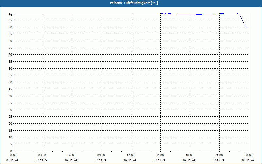Click the 09:00 time label
The width and height of the screenshot is (262, 164).
point(101,155)
